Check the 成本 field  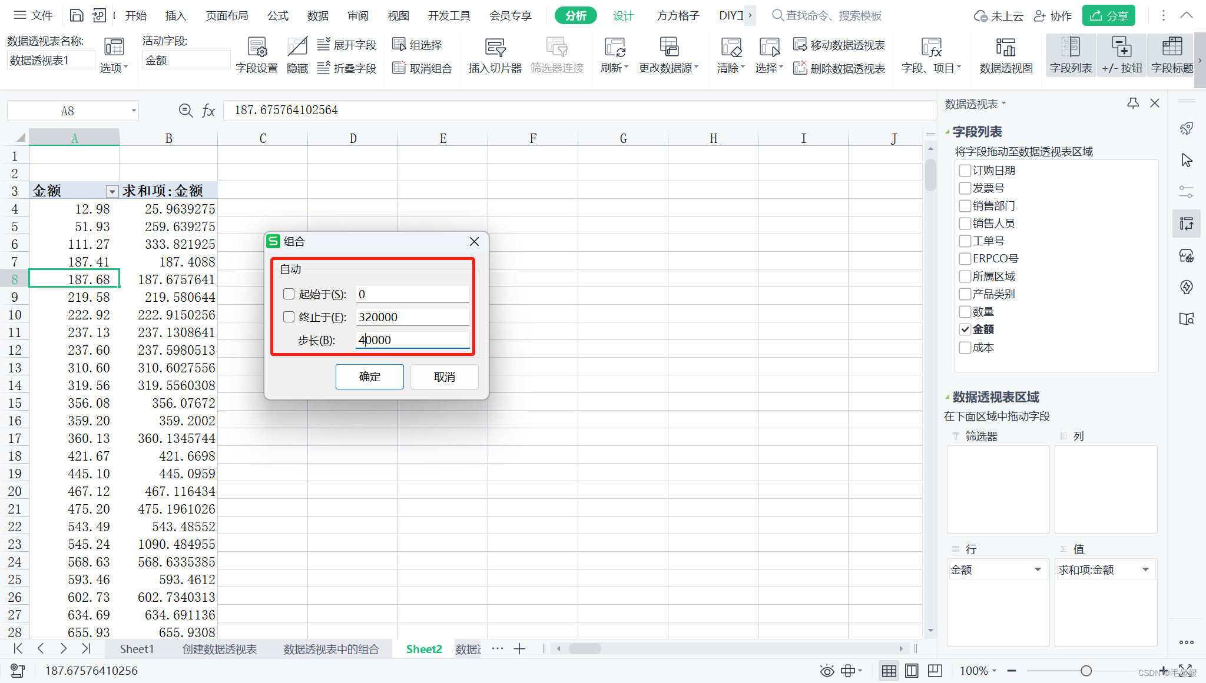pos(965,348)
